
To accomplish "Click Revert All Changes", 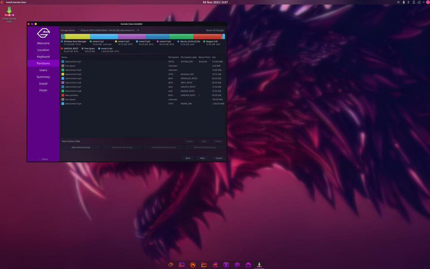I will (215, 30).
